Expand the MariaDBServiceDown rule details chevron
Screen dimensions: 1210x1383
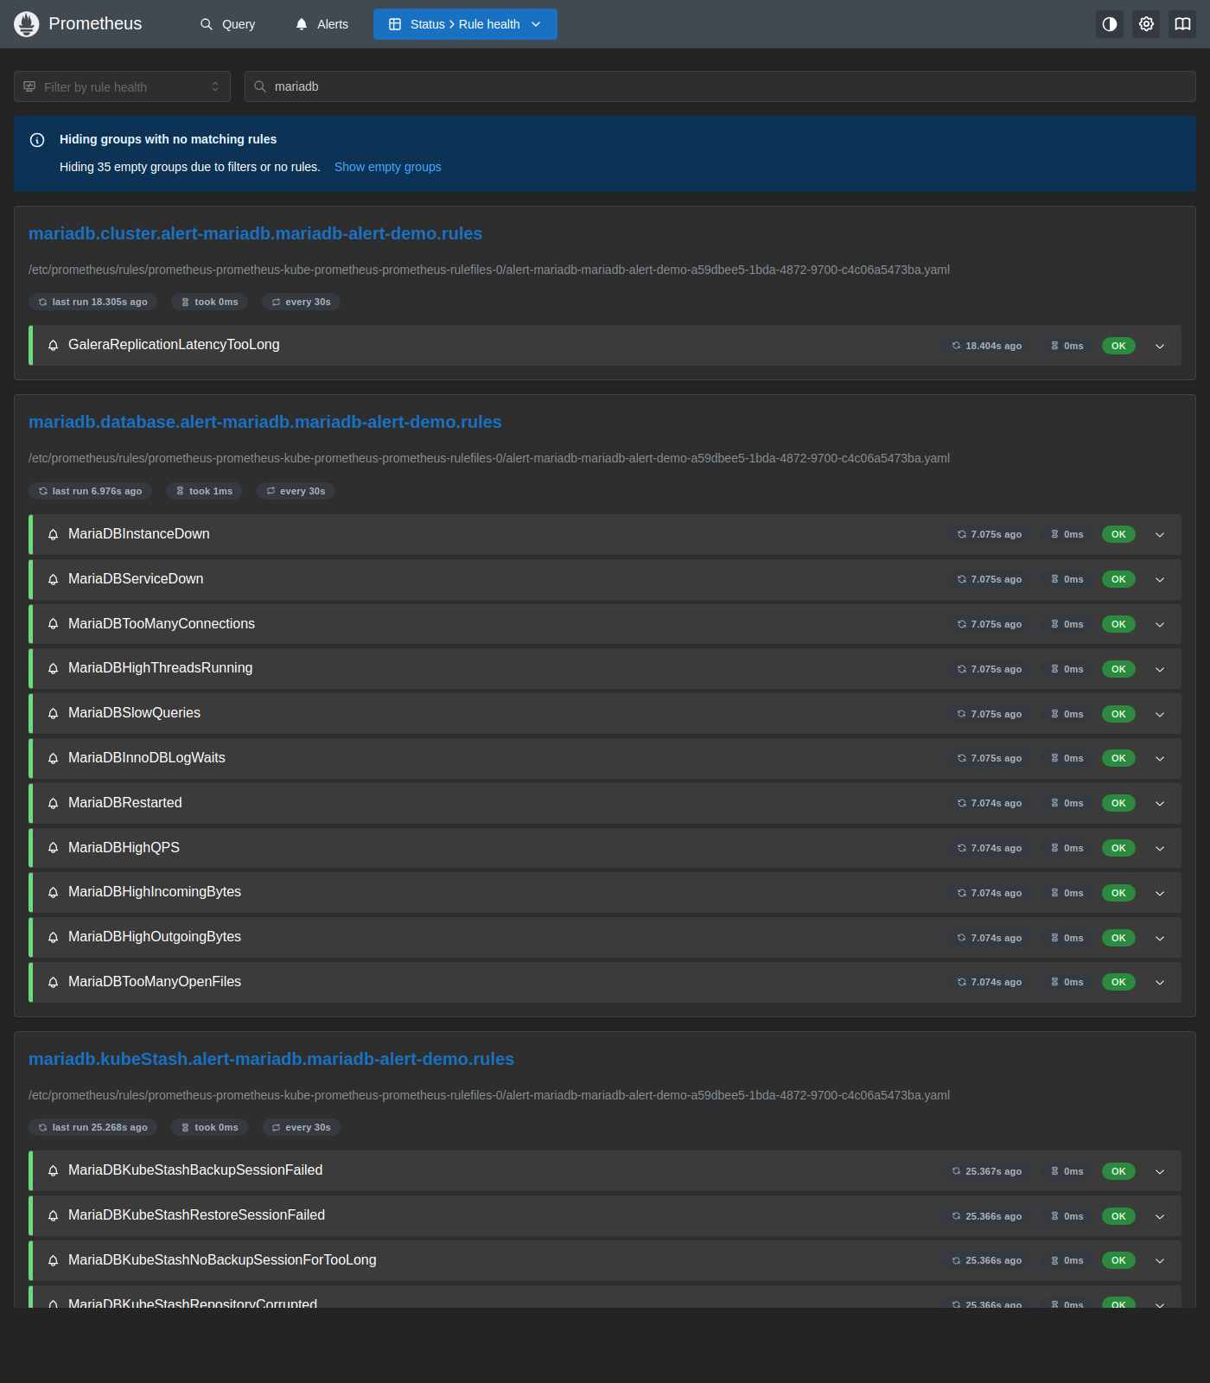1160,580
